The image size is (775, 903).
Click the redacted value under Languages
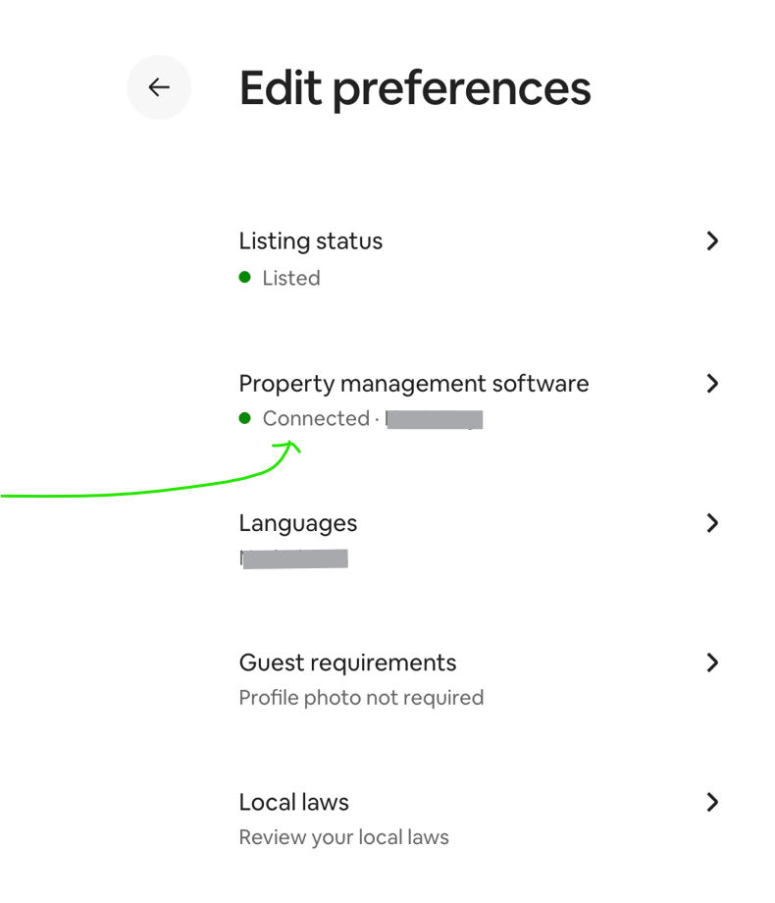click(x=294, y=558)
